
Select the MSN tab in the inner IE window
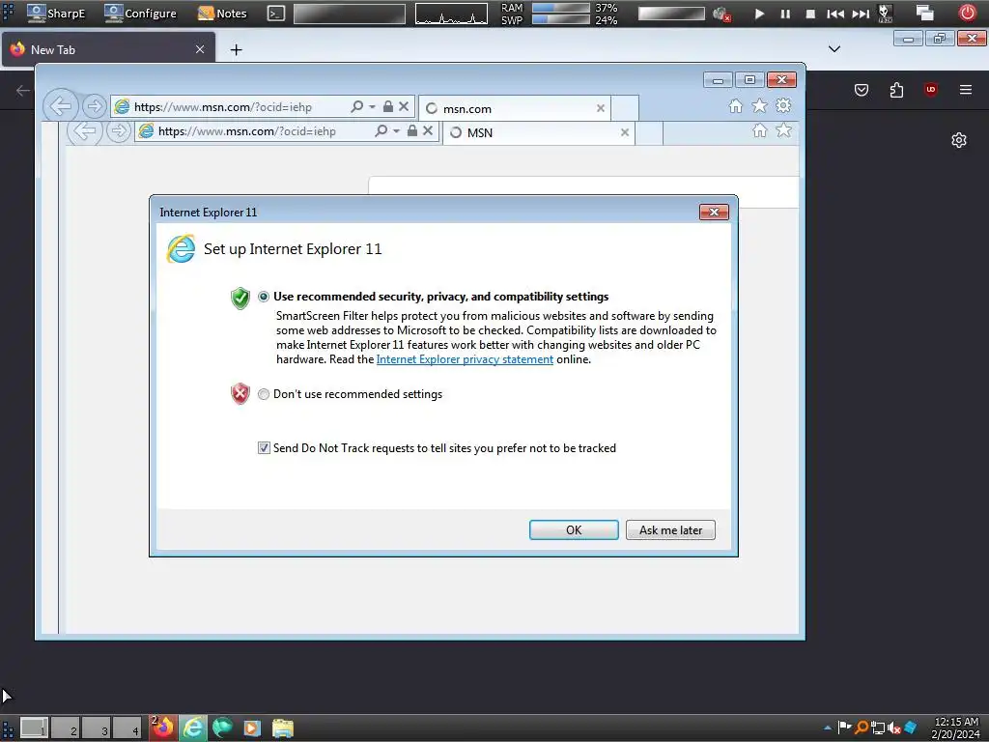click(x=539, y=132)
